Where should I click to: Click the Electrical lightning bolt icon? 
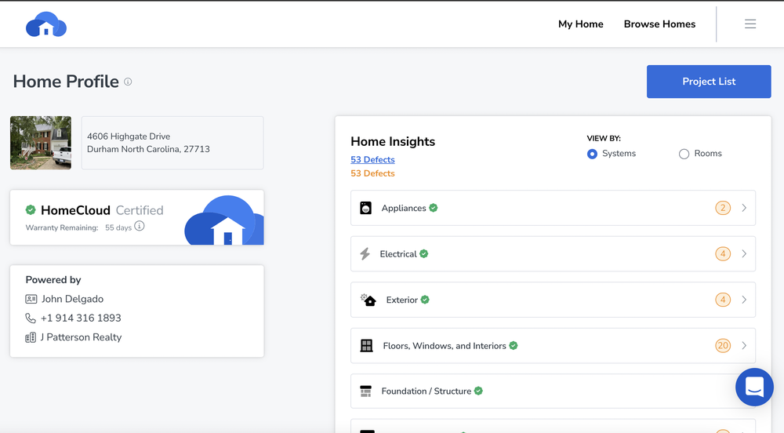365,253
